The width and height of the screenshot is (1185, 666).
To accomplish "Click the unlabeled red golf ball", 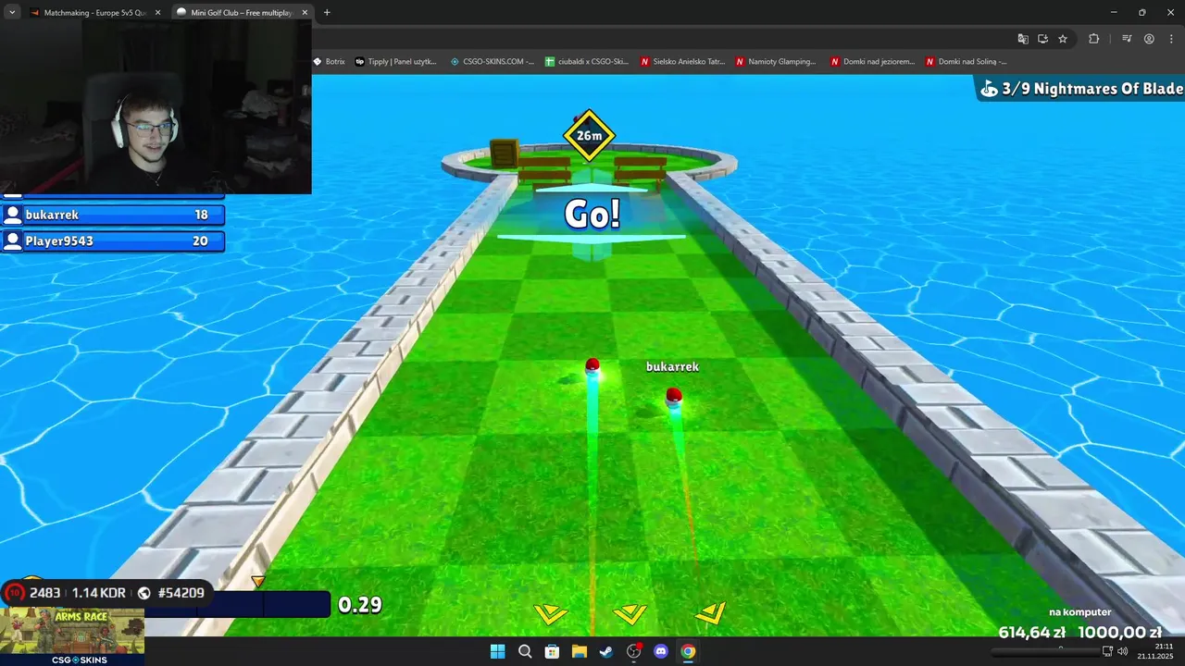I will point(592,366).
